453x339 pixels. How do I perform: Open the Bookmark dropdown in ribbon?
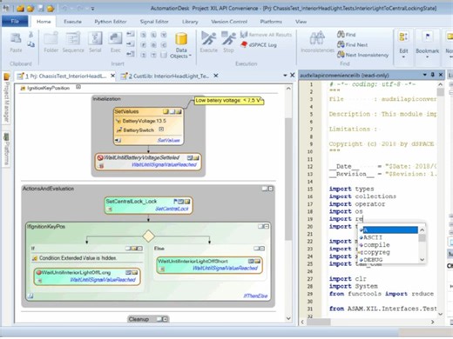point(427,45)
